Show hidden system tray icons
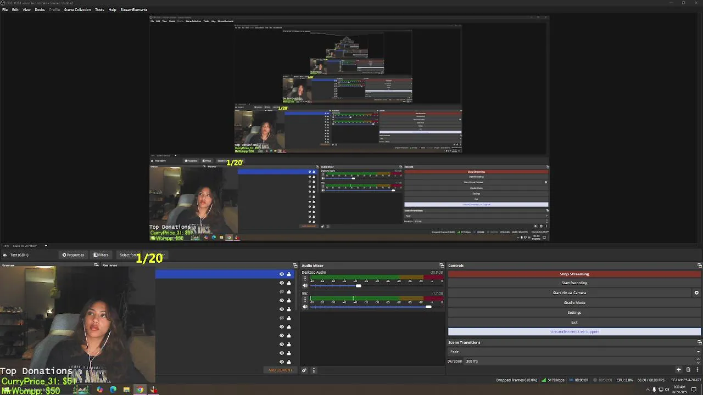703x395 pixels. 648,390
